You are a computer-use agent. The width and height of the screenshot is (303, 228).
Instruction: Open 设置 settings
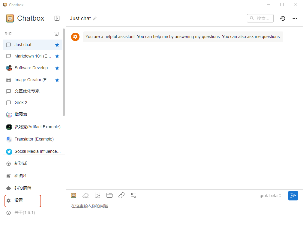[x=23, y=201]
